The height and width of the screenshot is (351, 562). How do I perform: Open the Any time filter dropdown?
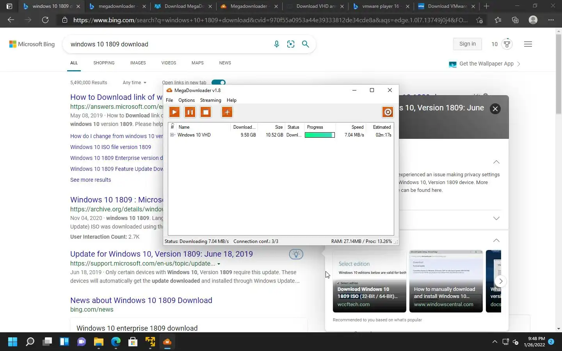[134, 83]
